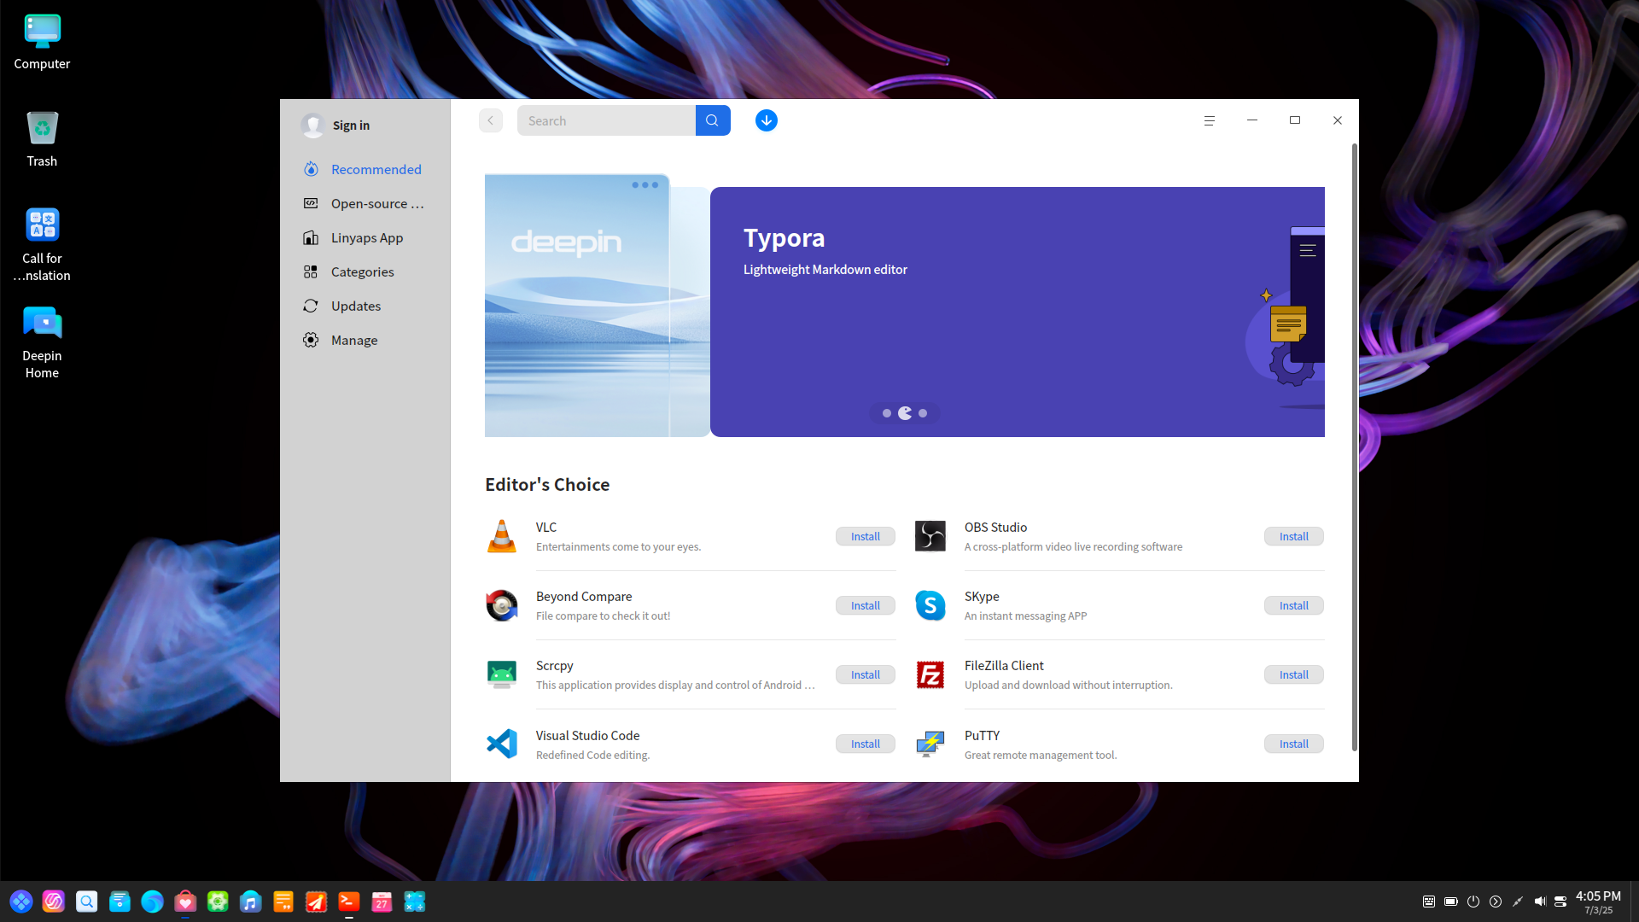Install FileZilla Client

1294,674
